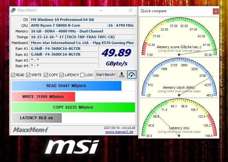This screenshot has height=162, width=228.
Task: Close the MaxxMem window
Action: click(130, 10)
